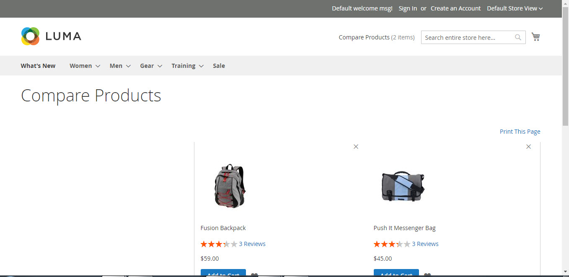The width and height of the screenshot is (569, 277).
Task: Open the Fusion Backpack product image
Action: [230, 186]
